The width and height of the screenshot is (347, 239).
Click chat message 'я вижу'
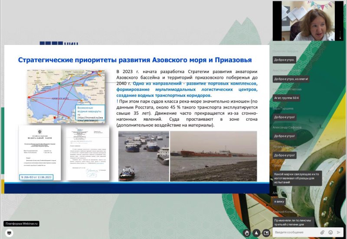coord(279,201)
